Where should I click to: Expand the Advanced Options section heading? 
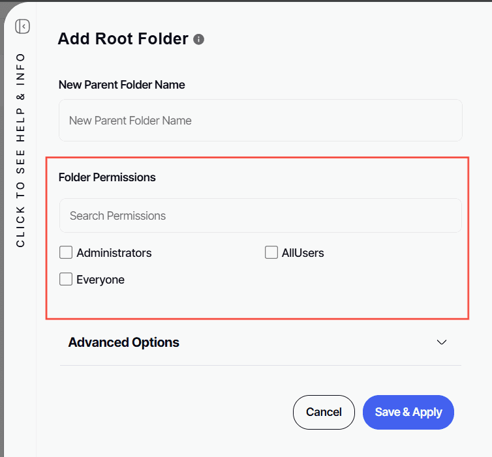click(x=124, y=342)
